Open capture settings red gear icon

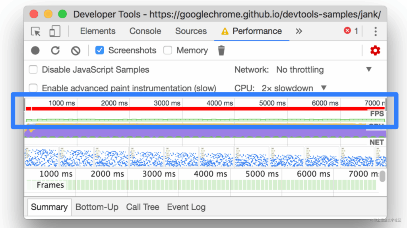[375, 50]
